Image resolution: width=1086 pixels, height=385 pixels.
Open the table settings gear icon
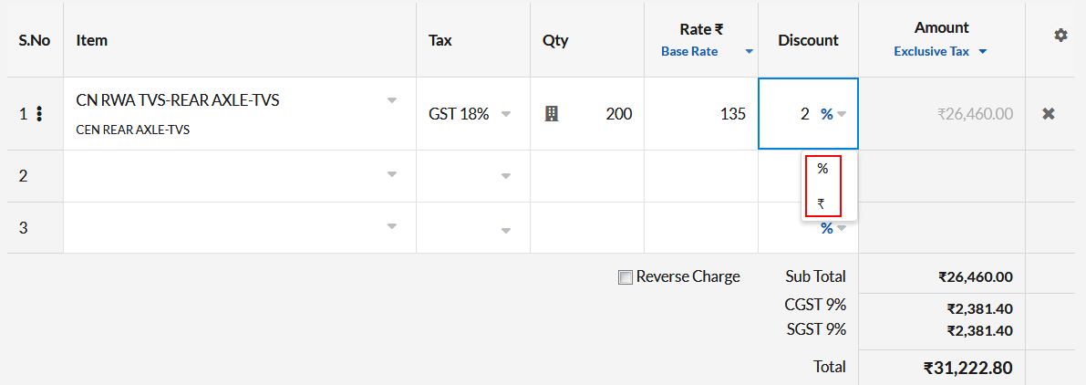point(1060,36)
